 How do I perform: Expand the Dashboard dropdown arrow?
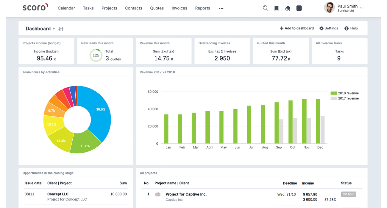tap(54, 29)
